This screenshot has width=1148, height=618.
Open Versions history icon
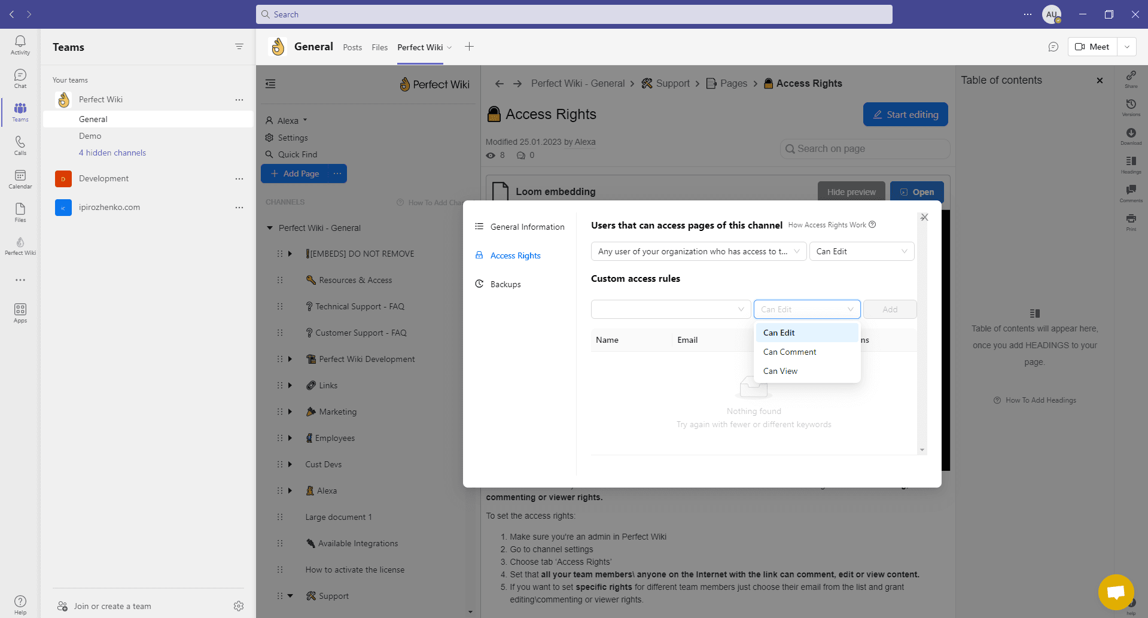click(x=1131, y=107)
